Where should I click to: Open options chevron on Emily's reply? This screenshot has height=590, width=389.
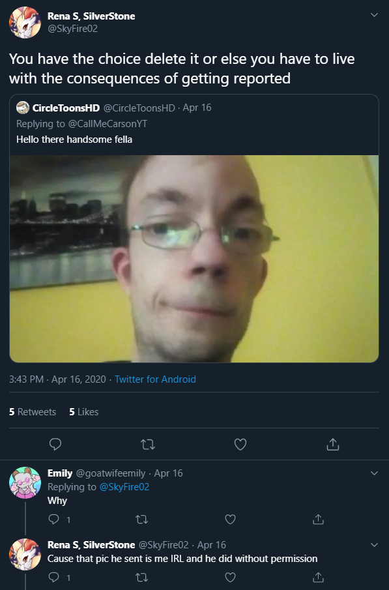point(374,473)
